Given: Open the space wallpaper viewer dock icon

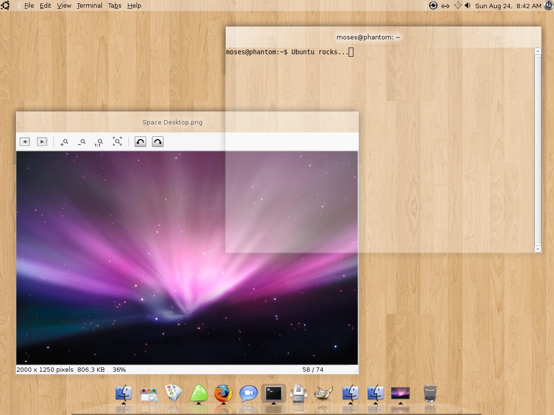Looking at the screenshot, I should point(400,393).
